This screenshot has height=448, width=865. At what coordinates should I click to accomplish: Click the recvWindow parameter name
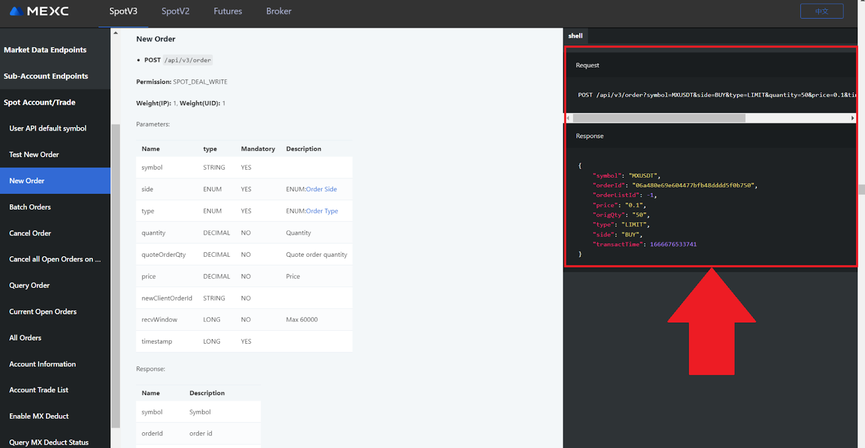click(159, 319)
